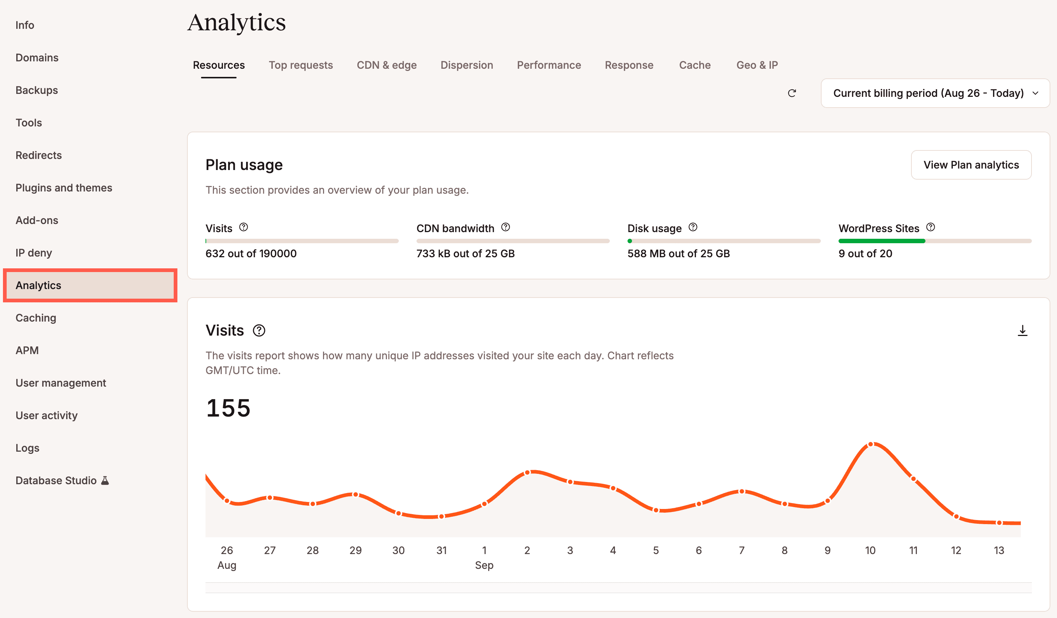This screenshot has width=1057, height=618.
Task: Click the Analytics page title
Action: pos(237,22)
